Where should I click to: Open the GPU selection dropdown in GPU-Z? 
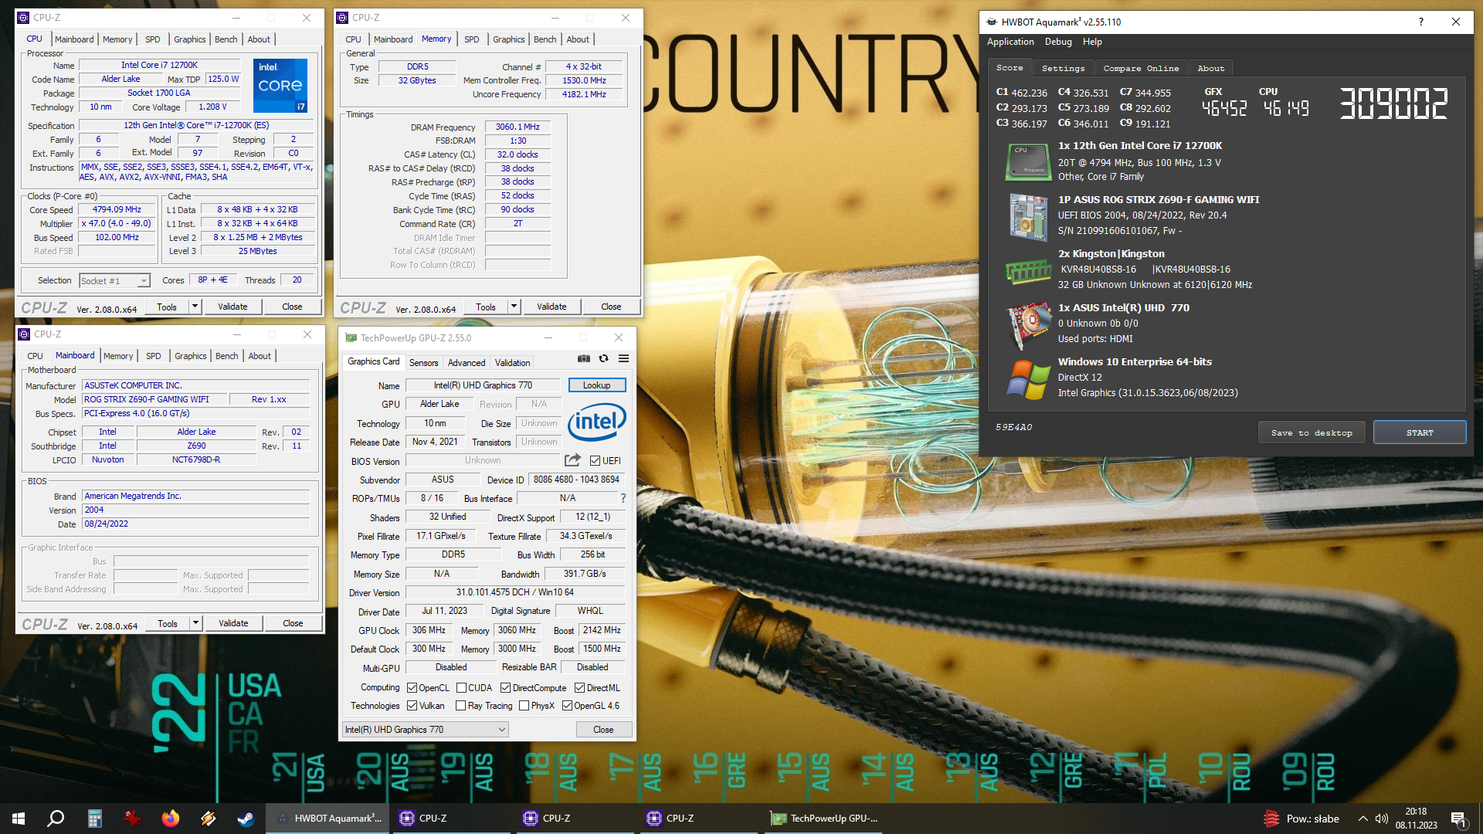click(425, 730)
